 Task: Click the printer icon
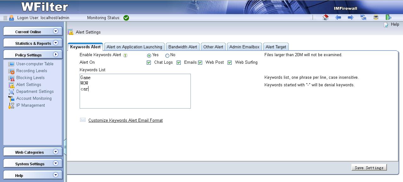[376, 18]
